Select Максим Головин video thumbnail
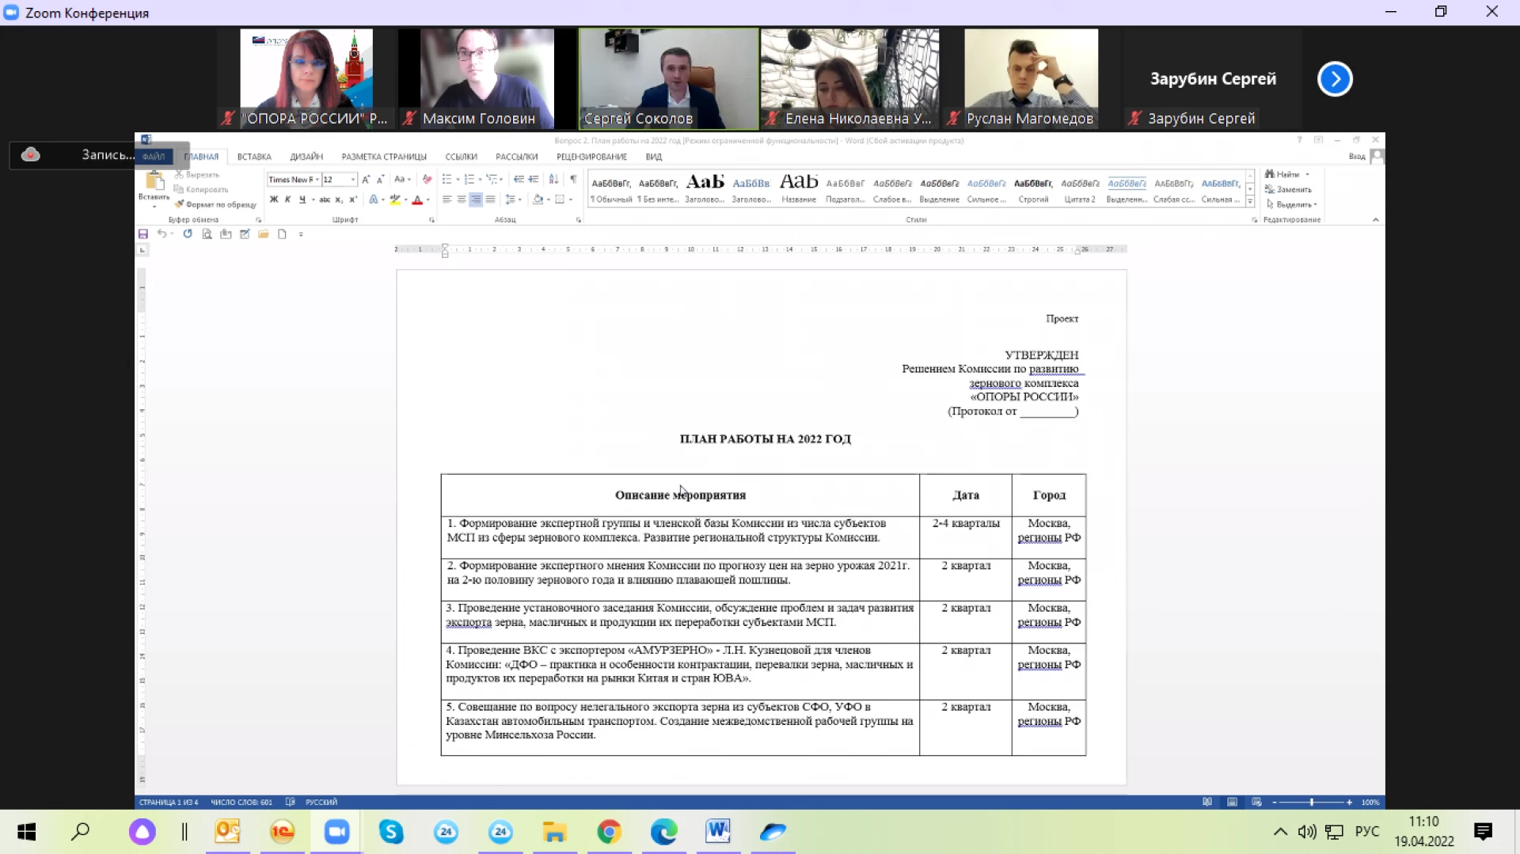1520x854 pixels. (488, 78)
